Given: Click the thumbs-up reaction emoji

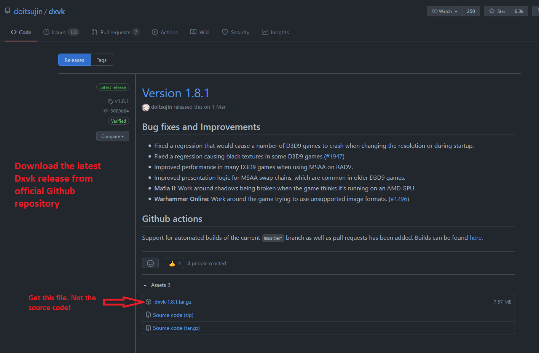Looking at the screenshot, I should click(172, 263).
